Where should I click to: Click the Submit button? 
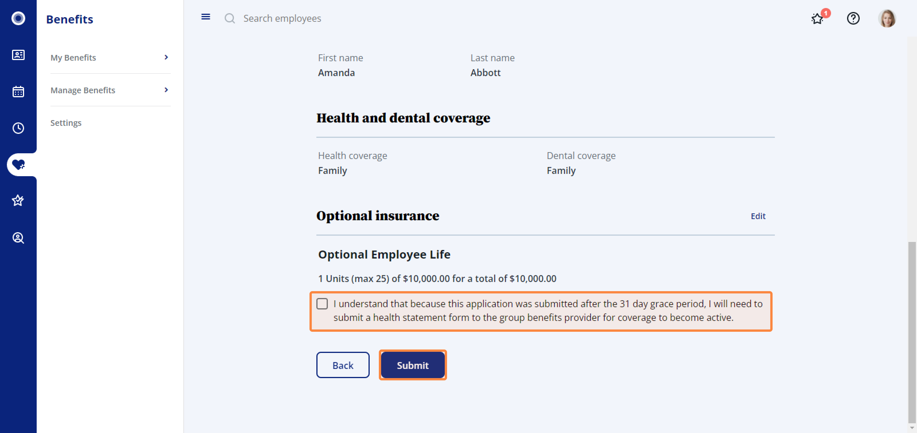tap(413, 365)
